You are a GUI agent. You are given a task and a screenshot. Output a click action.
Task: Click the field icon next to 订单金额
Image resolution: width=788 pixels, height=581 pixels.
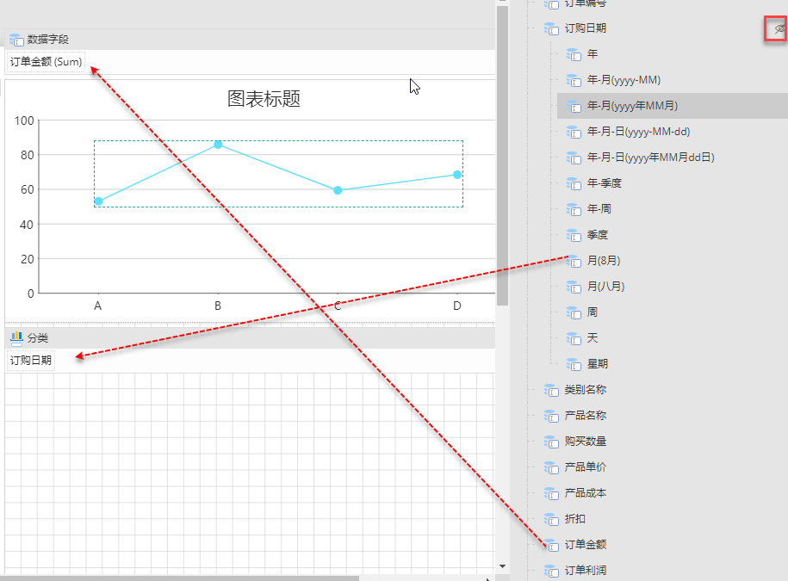click(x=552, y=545)
